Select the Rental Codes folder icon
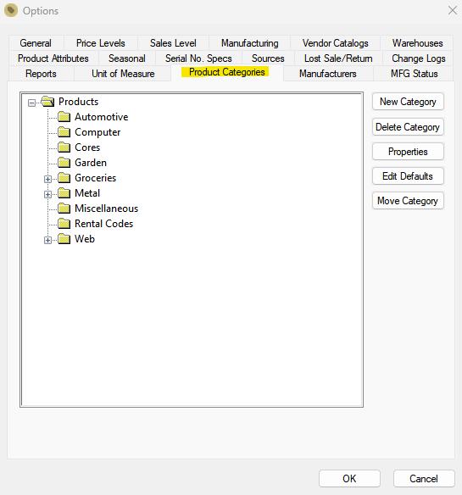462x495 pixels. [x=64, y=224]
